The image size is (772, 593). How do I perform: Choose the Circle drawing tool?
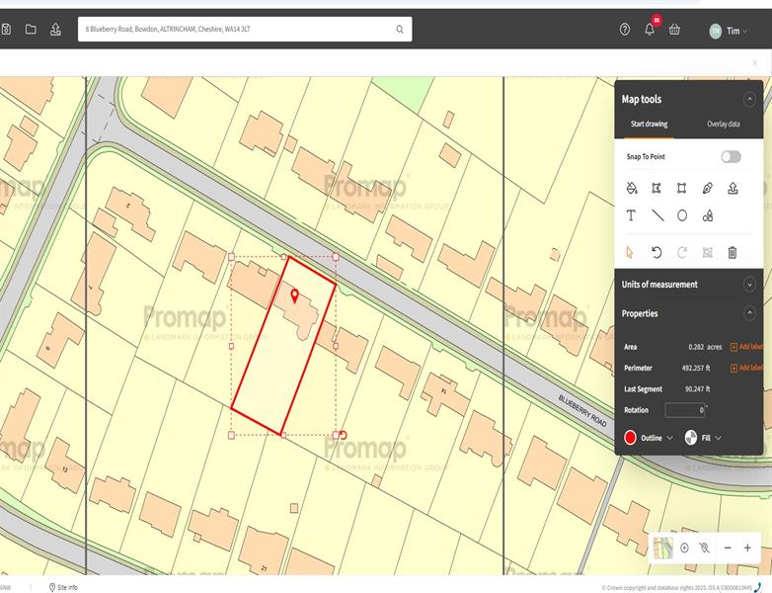pyautogui.click(x=682, y=215)
